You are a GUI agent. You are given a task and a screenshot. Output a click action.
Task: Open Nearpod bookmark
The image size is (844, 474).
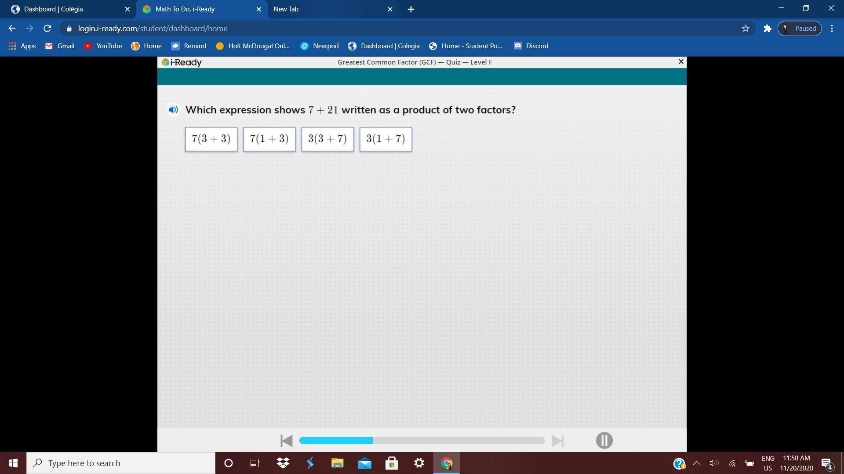320,46
